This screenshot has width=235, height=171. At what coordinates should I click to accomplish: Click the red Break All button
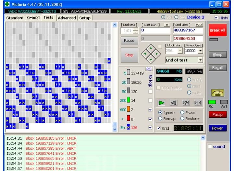(x=217, y=30)
